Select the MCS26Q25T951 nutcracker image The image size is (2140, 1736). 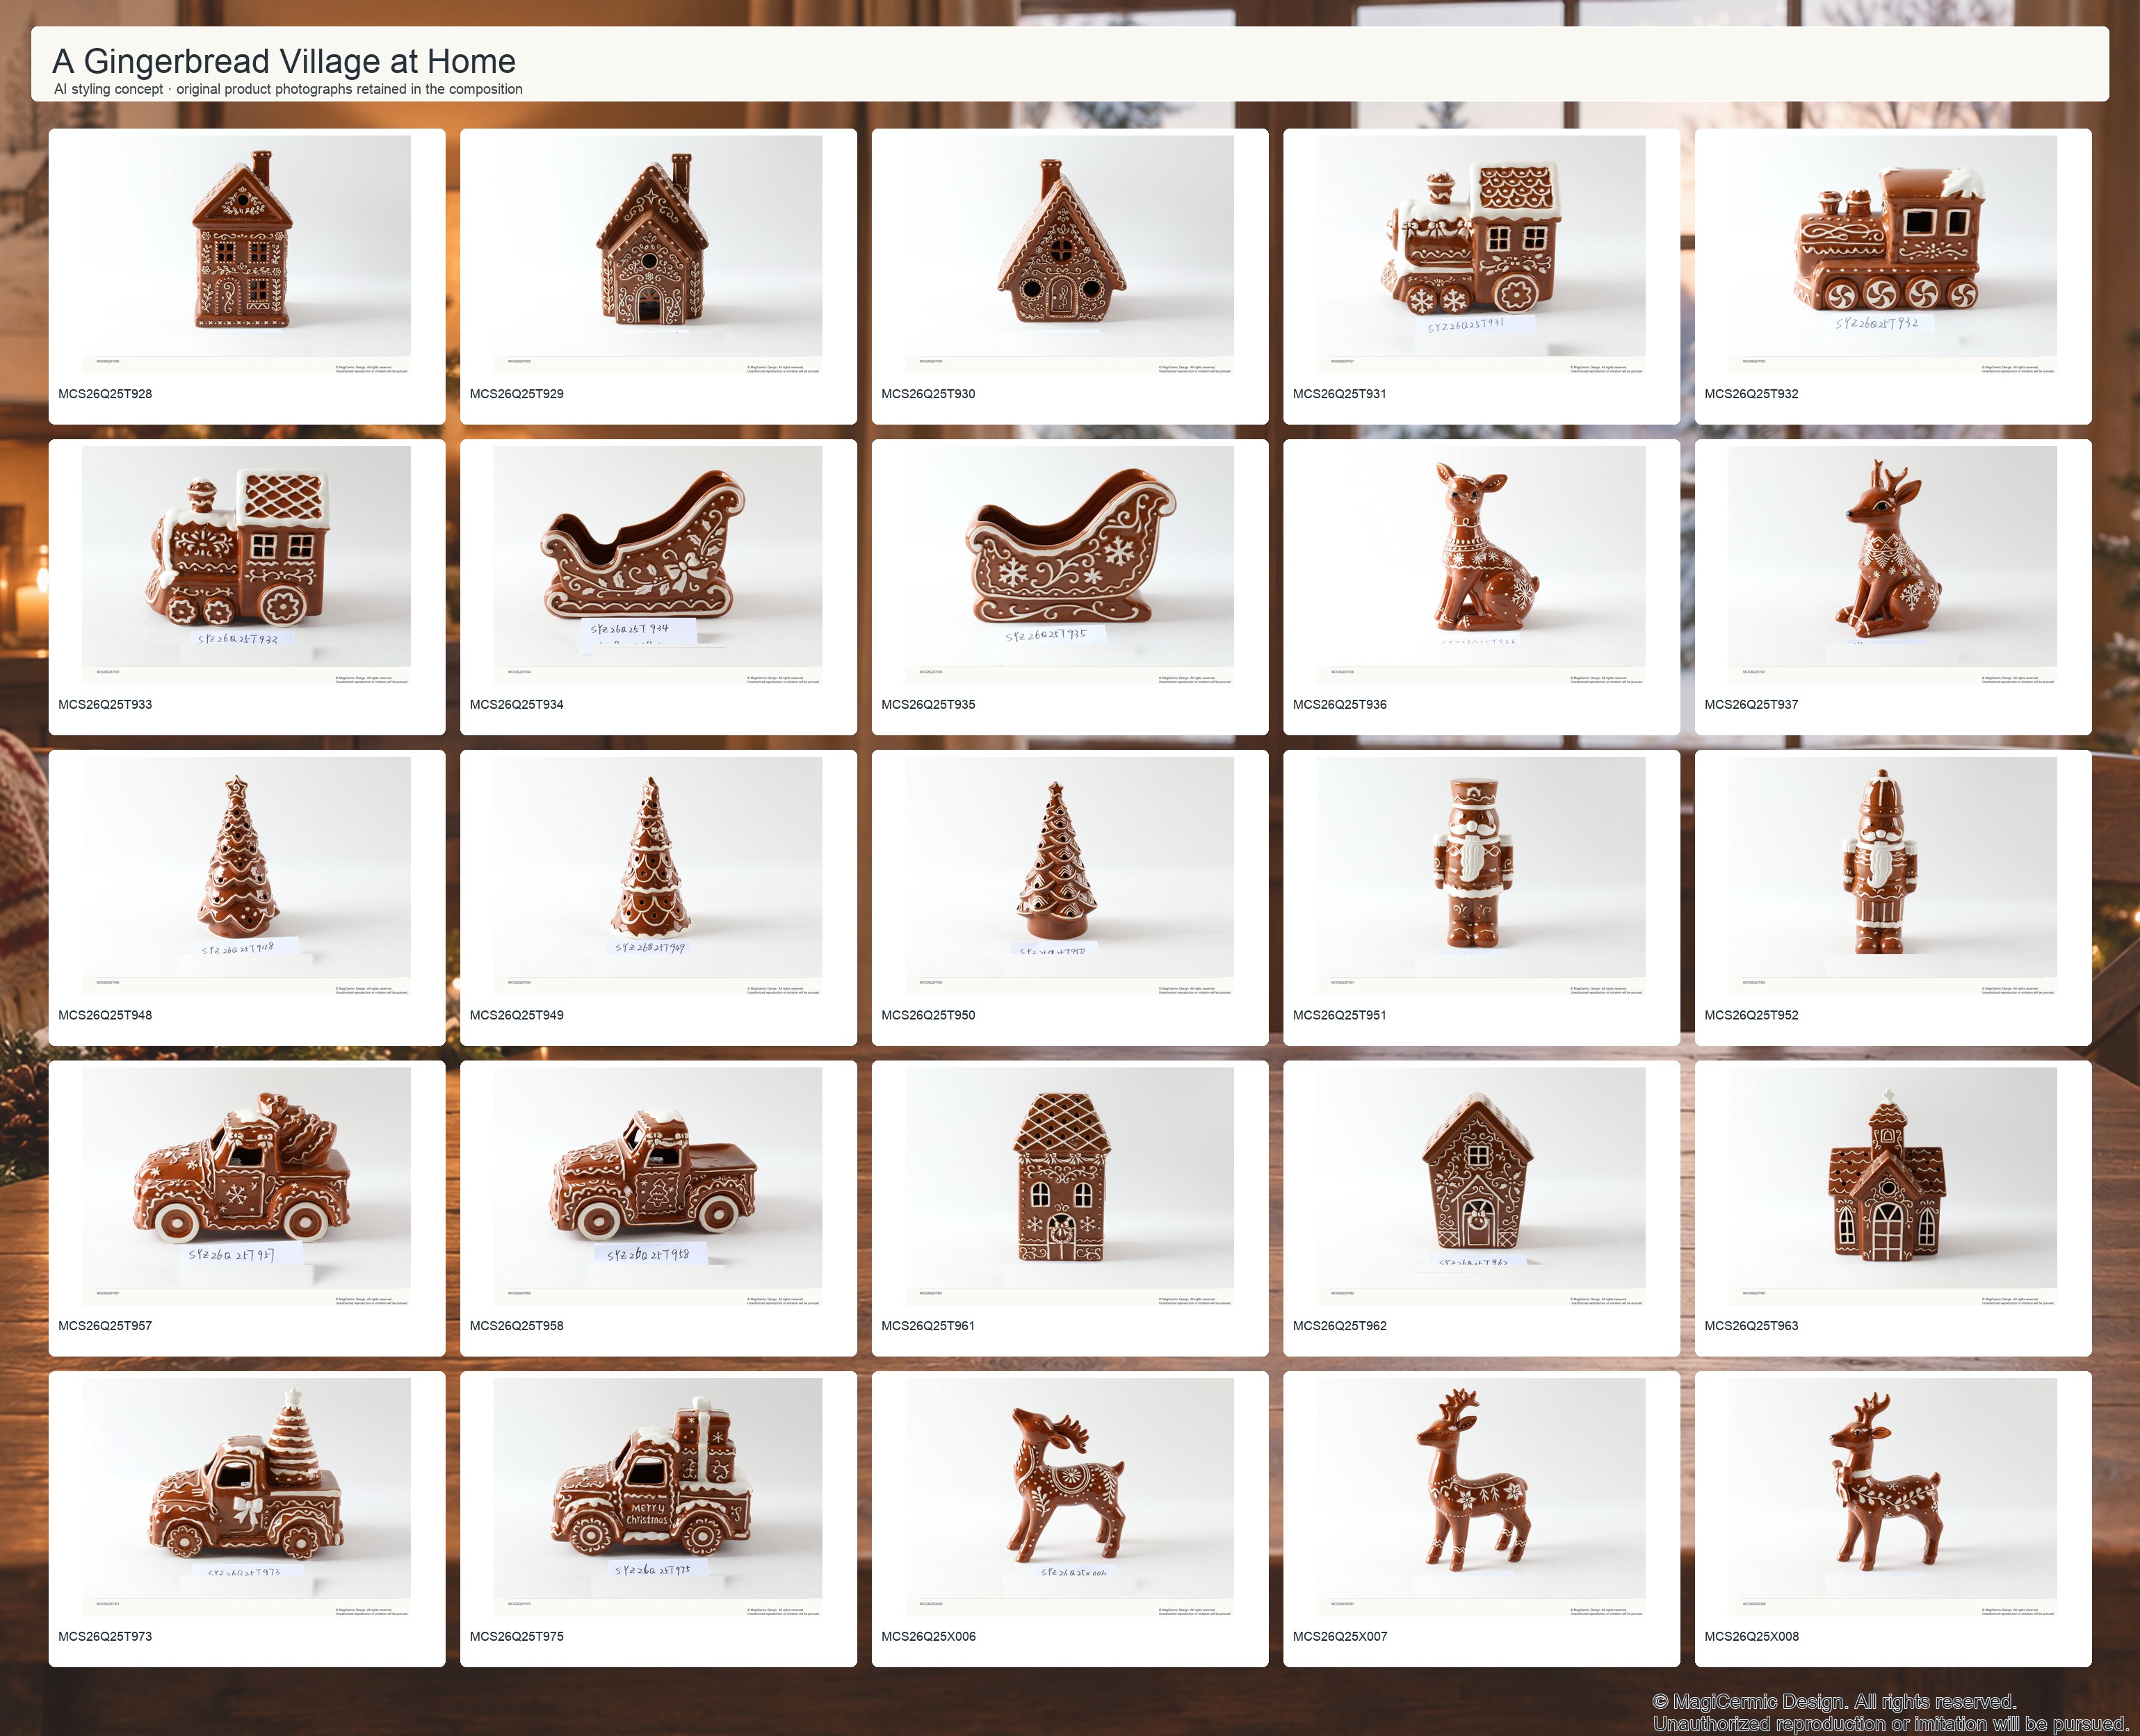(x=1481, y=876)
